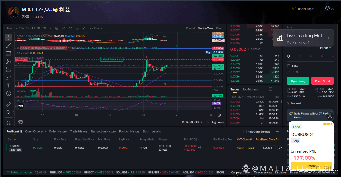This screenshot has width=341, height=177.
Task: Open the GTC time-in-force selector
Action: click(295, 72)
